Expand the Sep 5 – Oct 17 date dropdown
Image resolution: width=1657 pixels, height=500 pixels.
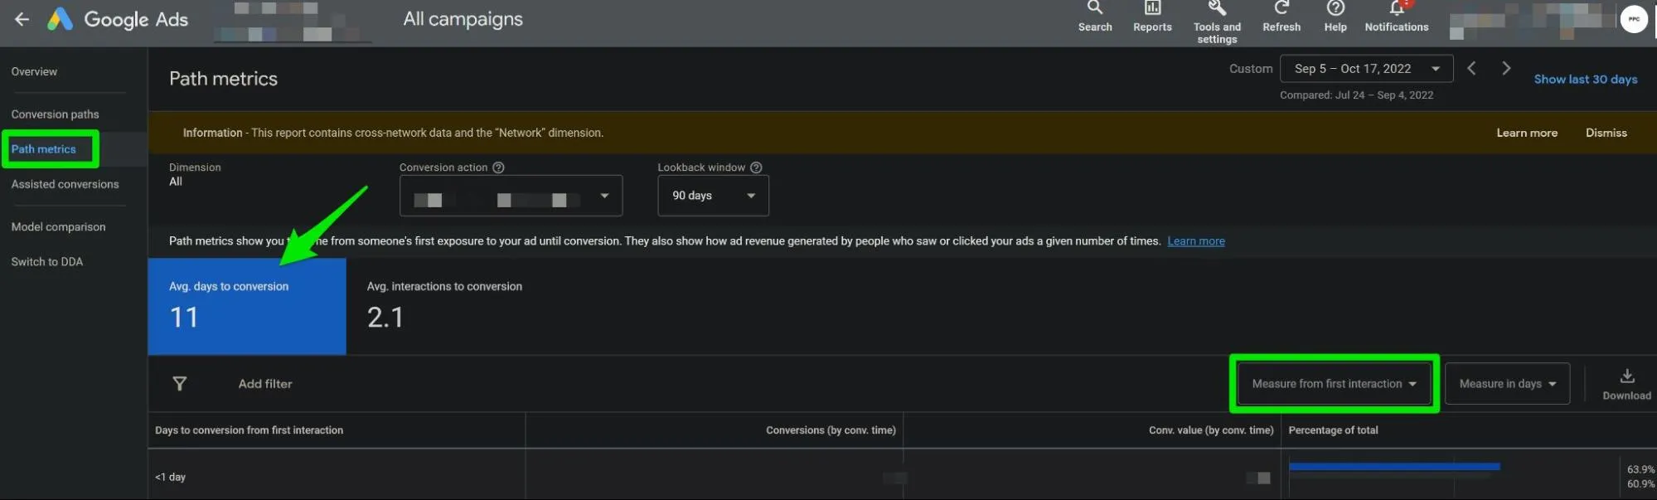[x=1366, y=69]
